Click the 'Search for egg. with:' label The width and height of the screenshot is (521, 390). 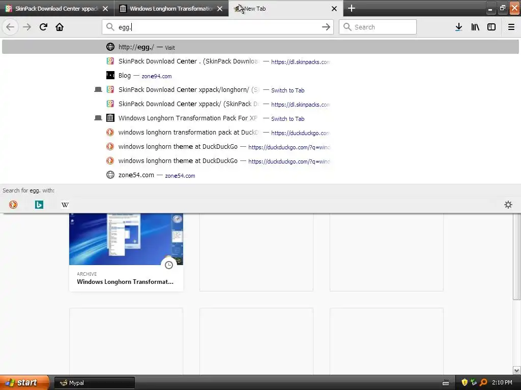point(28,190)
